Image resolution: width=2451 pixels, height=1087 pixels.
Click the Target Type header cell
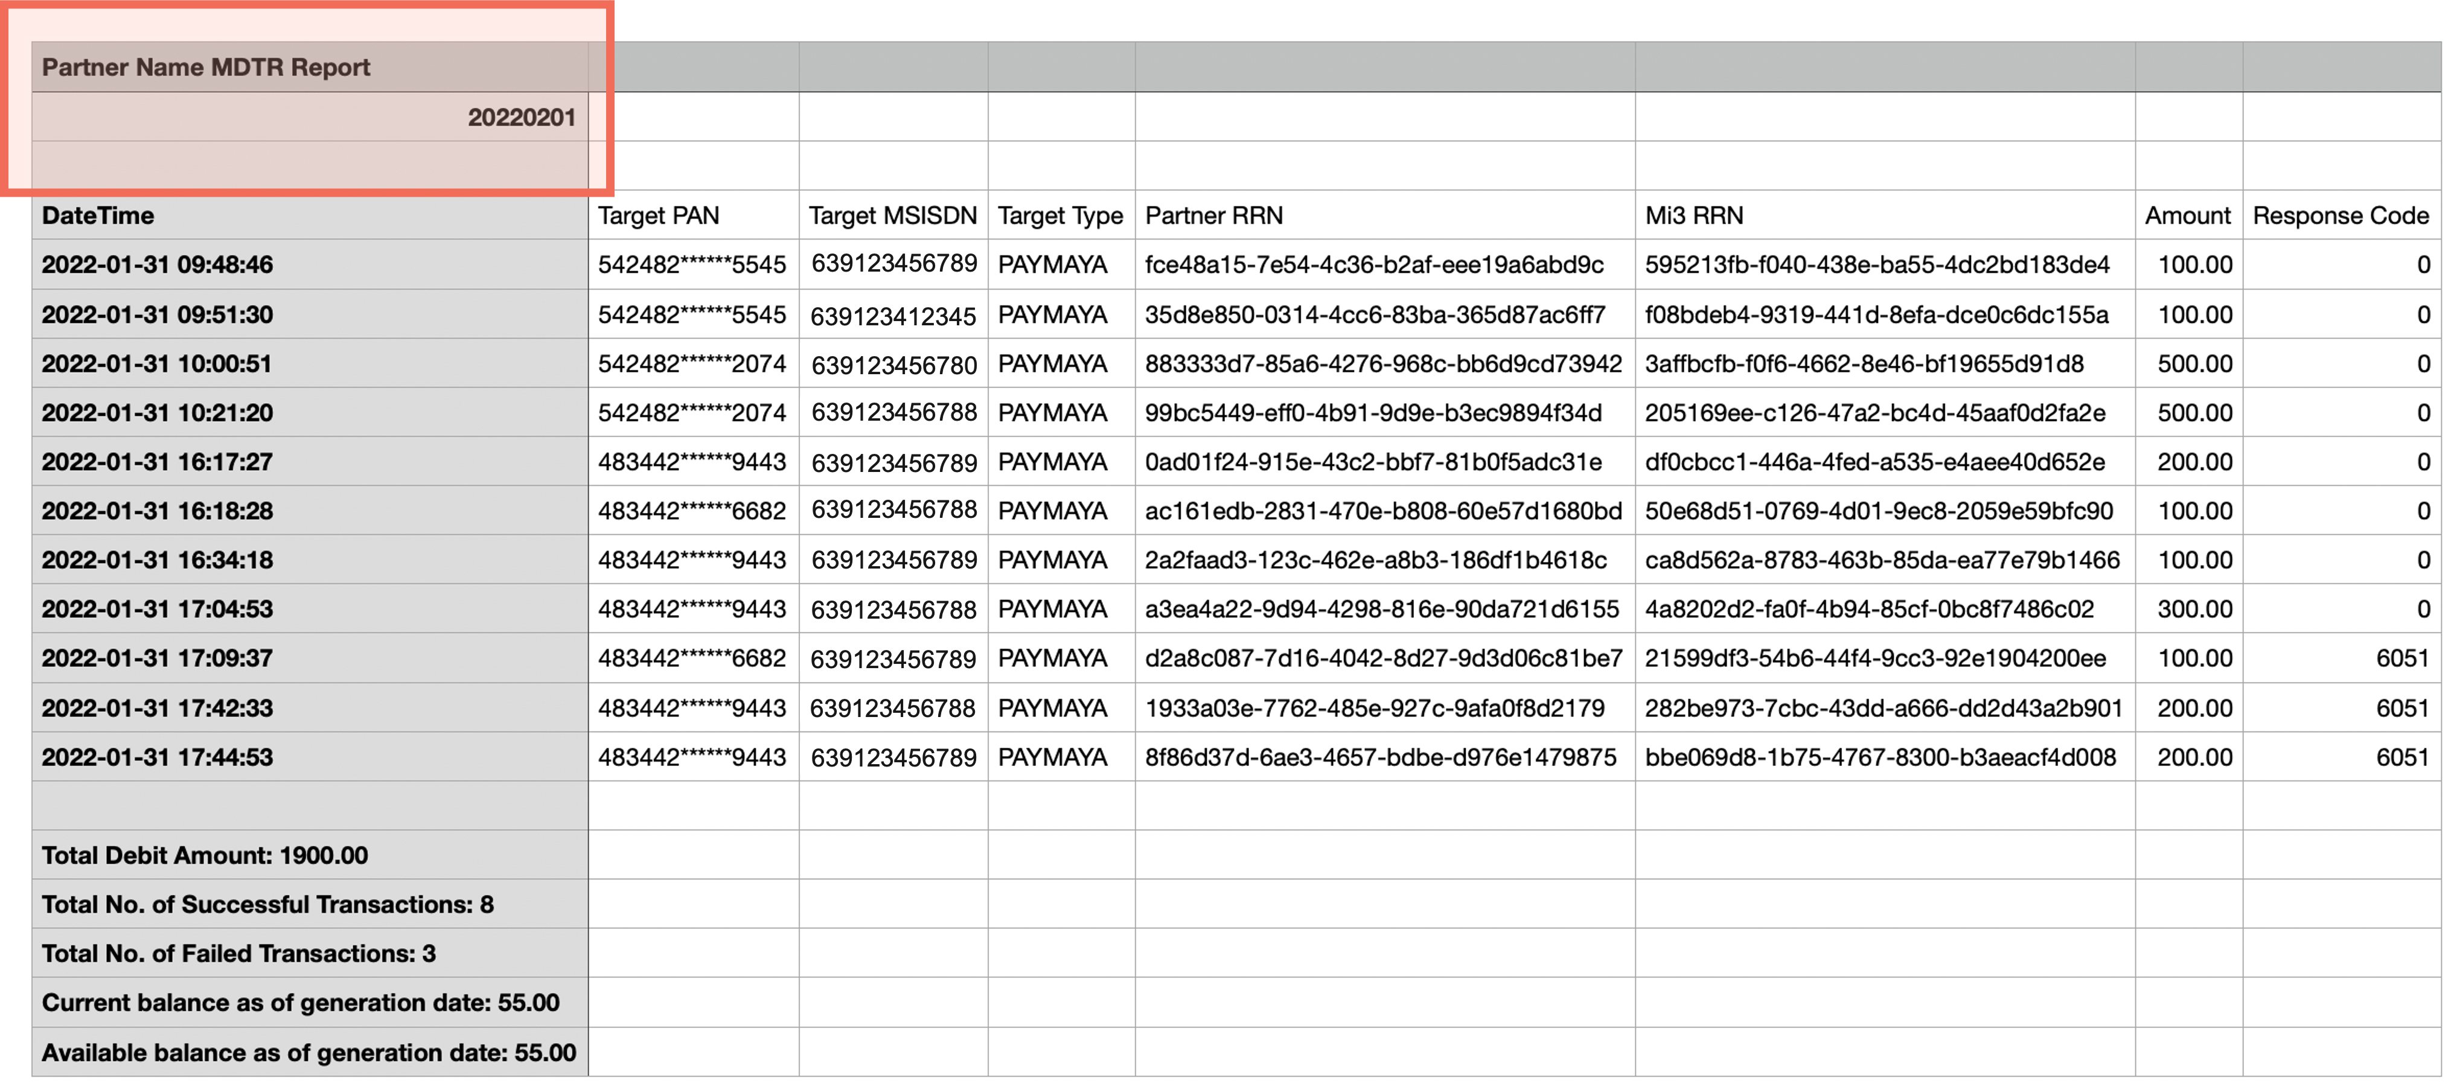[1060, 216]
